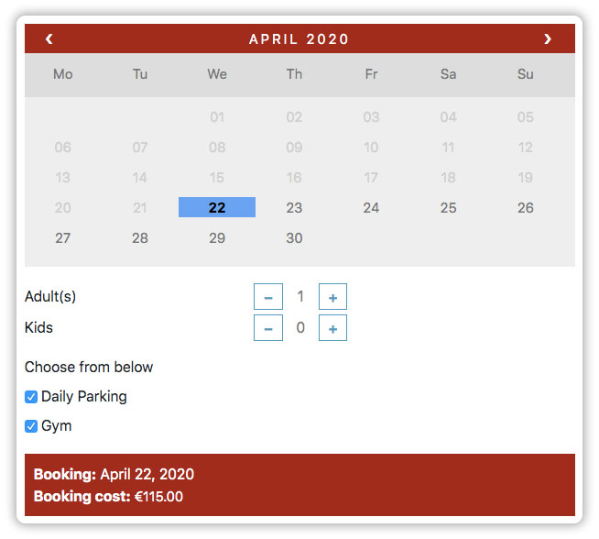Click the APRIL 2020 month title
This screenshot has width=599, height=539.
click(x=299, y=39)
